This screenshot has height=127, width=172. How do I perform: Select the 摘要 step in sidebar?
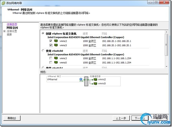click(x=9, y=35)
